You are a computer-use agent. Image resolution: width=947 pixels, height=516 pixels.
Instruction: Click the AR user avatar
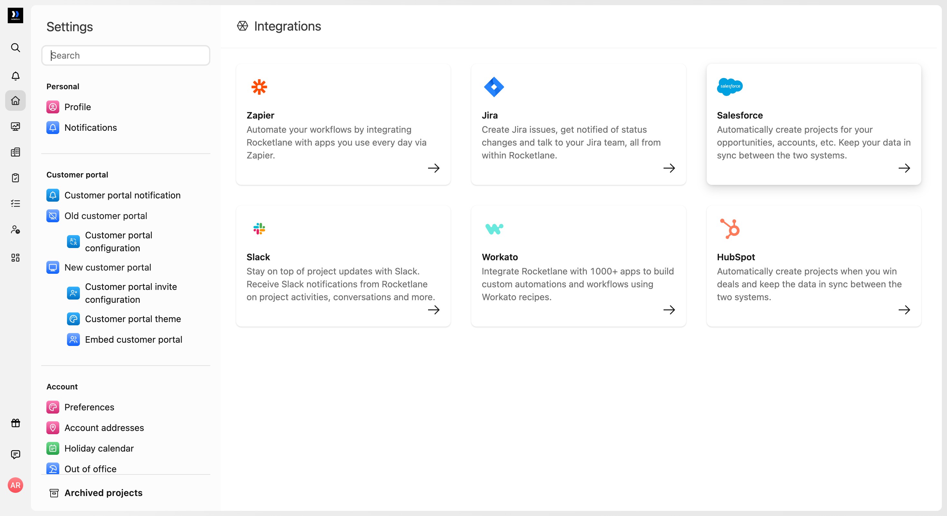[x=15, y=485]
